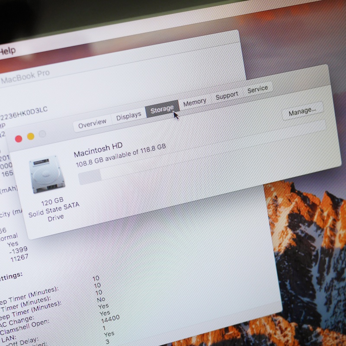
Task: Minimize the window with yellow button
Action: [31, 136]
